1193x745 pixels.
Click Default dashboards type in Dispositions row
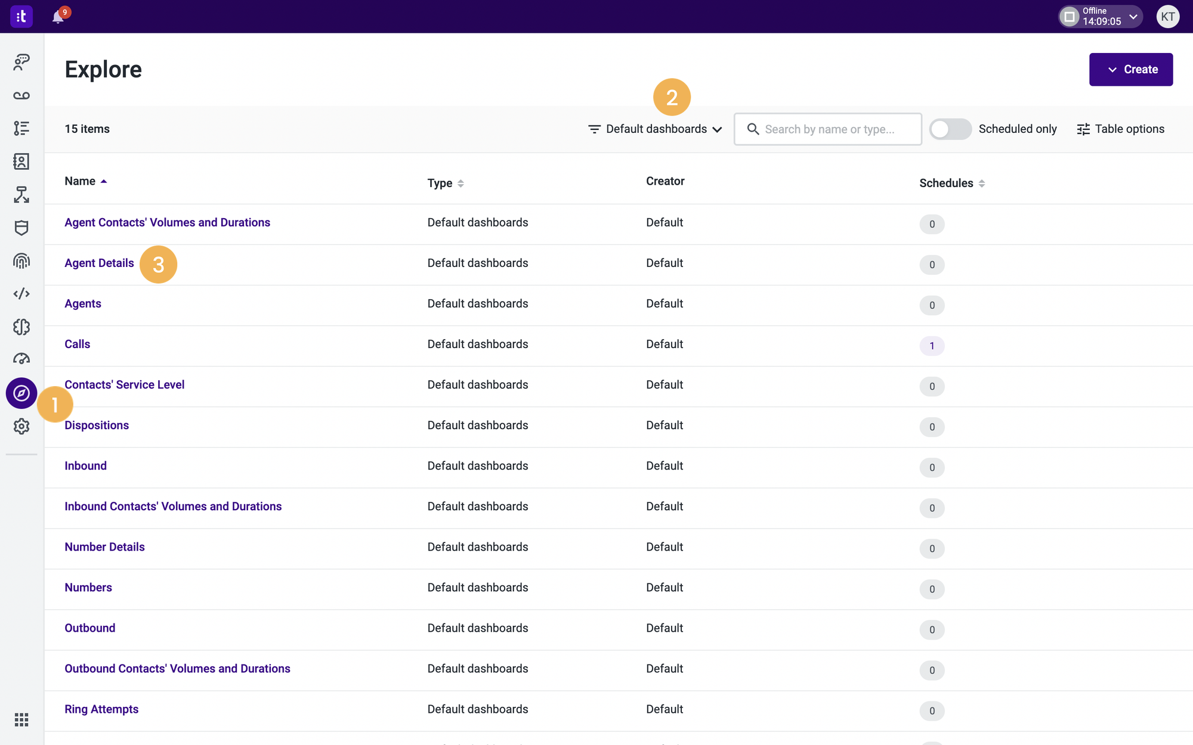pos(478,425)
